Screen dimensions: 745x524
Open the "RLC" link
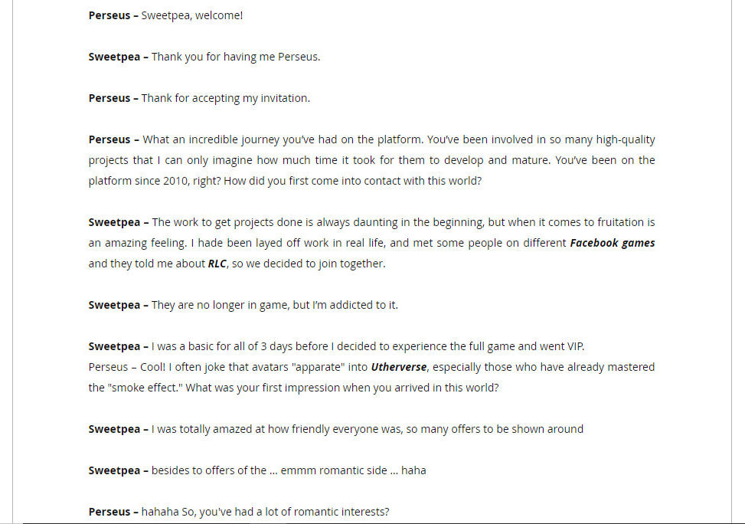217,264
